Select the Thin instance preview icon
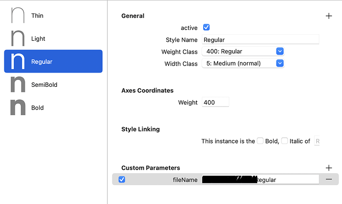 [18, 16]
